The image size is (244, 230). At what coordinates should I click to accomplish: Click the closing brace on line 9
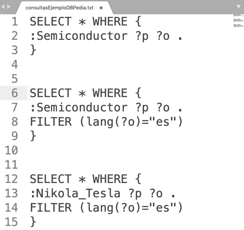coord(33,136)
